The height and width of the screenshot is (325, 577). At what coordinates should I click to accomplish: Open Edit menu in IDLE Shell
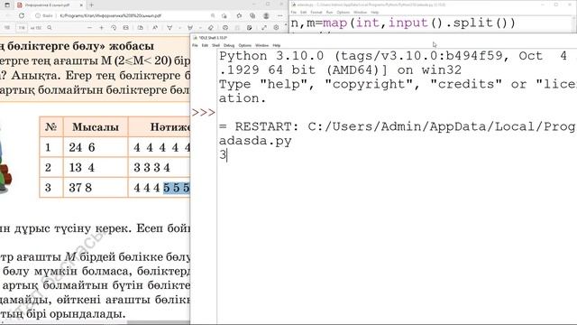[x=205, y=45]
